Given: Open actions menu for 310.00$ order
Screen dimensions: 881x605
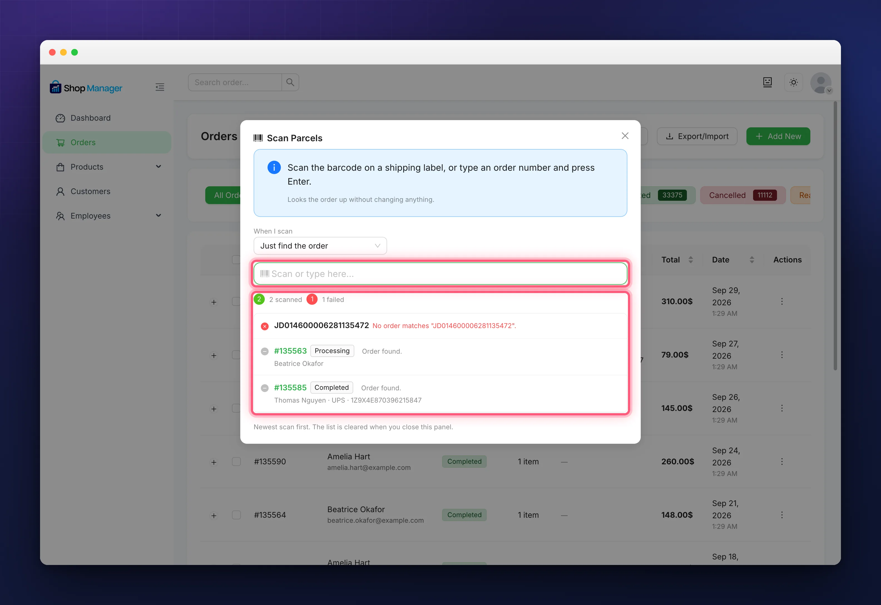Looking at the screenshot, I should click(782, 301).
